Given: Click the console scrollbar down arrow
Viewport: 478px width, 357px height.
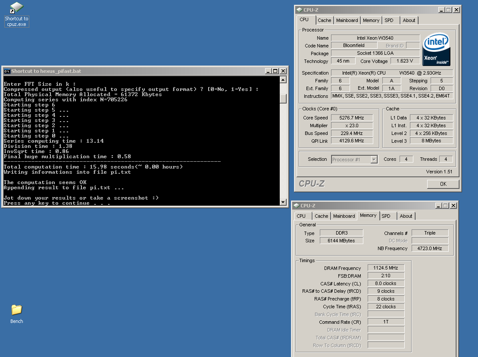Looking at the screenshot, I should (x=283, y=202).
